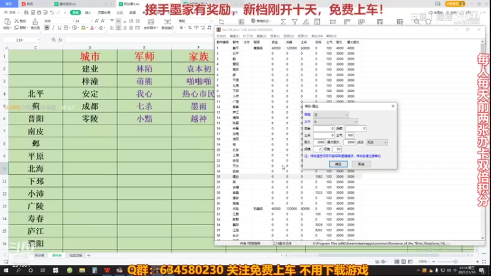Click the dialog field showing 100
The image size is (491, 276).
point(349,136)
